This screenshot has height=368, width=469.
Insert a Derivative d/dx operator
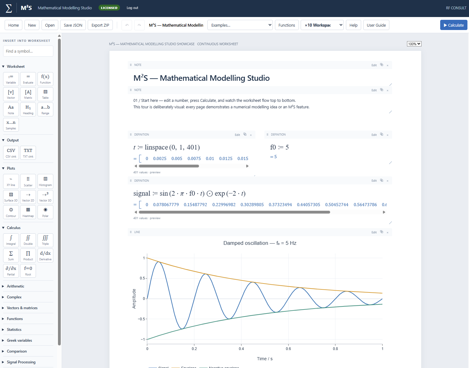coord(45,255)
